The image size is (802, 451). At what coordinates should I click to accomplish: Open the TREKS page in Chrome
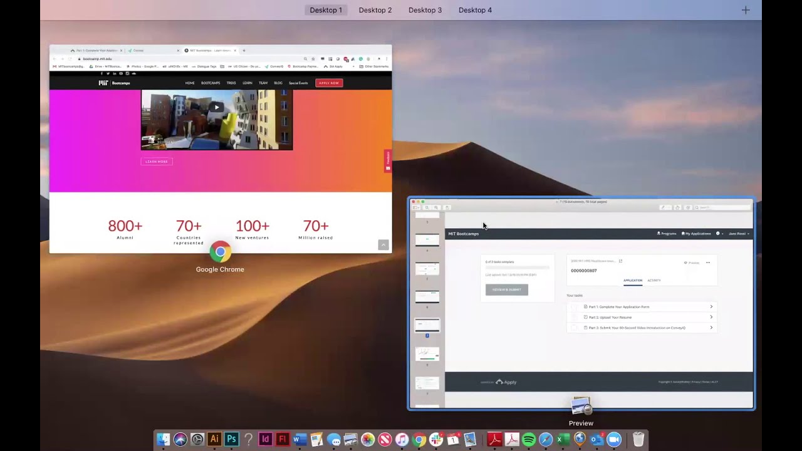pos(231,83)
